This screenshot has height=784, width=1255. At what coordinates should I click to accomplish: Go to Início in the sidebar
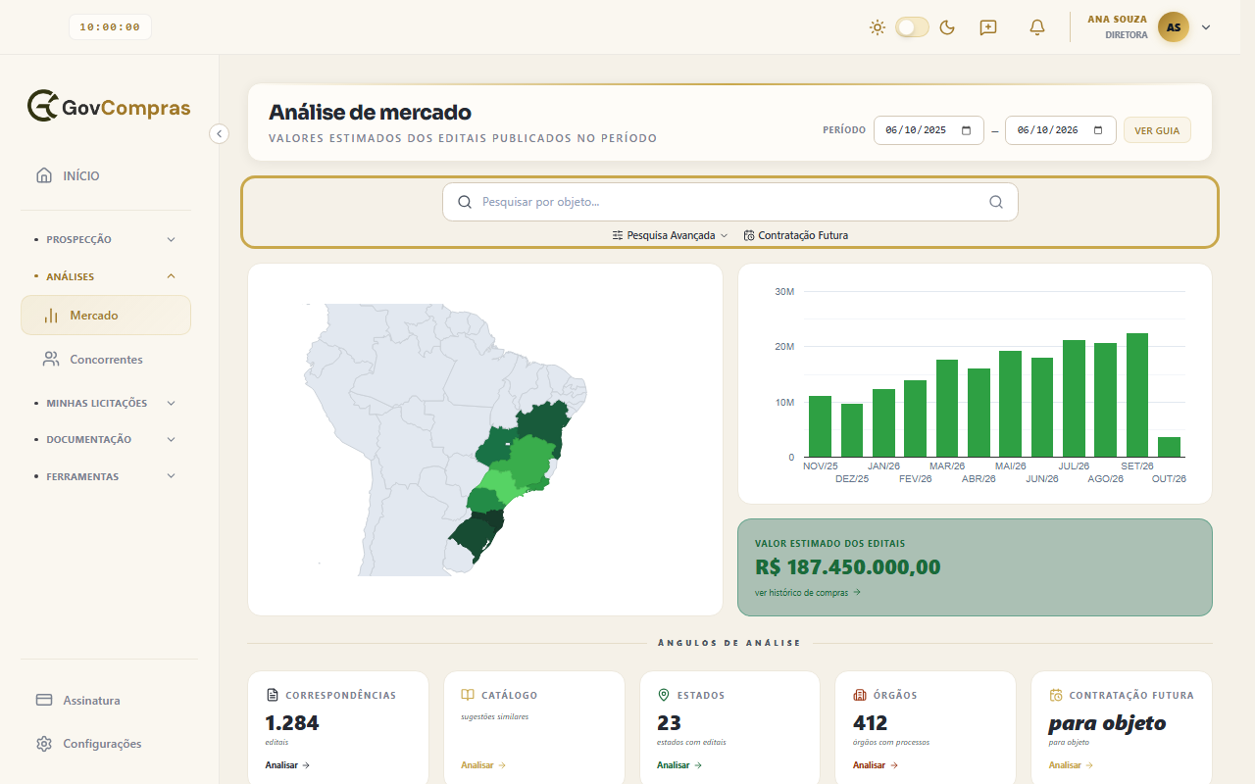coord(106,176)
